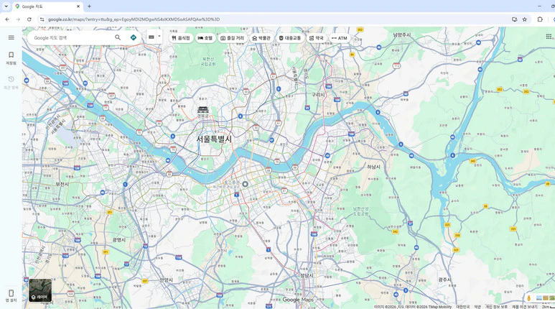Select the 즐길 거리 attractions chip
This screenshot has width=555, height=309.
point(232,38)
